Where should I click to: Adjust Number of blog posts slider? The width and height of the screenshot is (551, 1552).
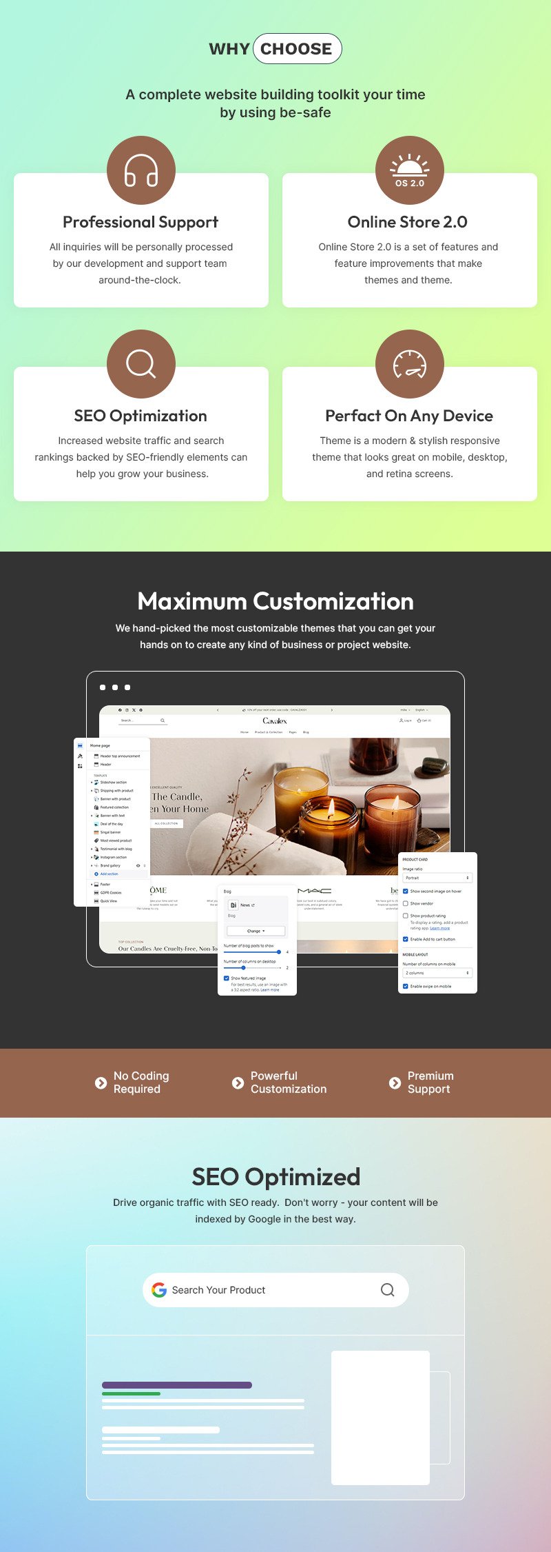click(x=278, y=952)
